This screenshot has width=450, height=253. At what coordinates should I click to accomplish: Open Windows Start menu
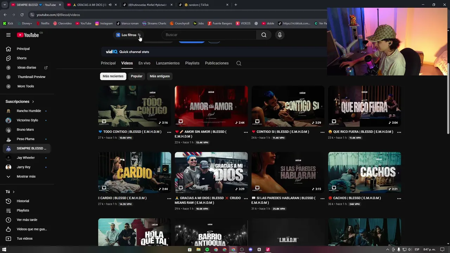pyautogui.click(x=4, y=249)
